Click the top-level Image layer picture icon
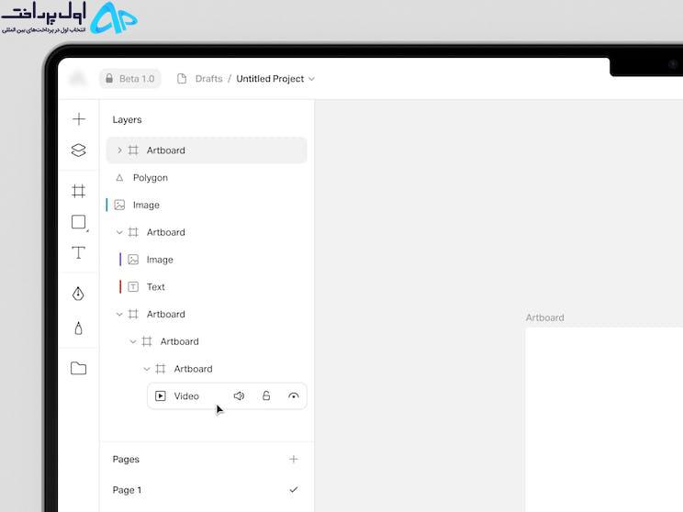Screen dimensions: 683x512 point(119,205)
